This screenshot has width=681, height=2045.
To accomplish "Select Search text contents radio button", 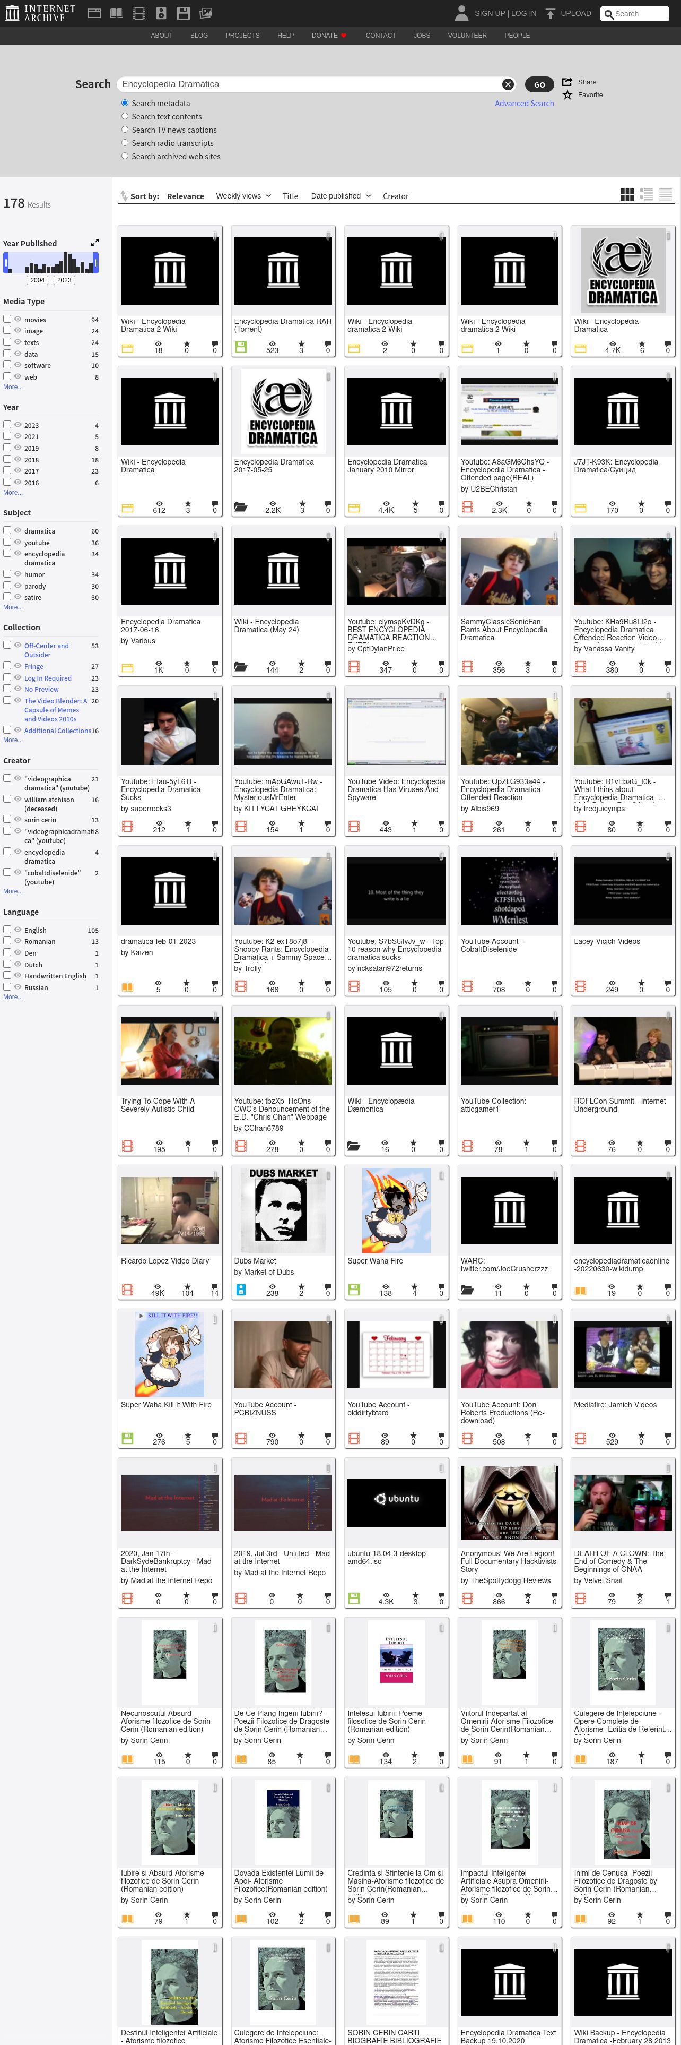I will pyautogui.click(x=125, y=117).
